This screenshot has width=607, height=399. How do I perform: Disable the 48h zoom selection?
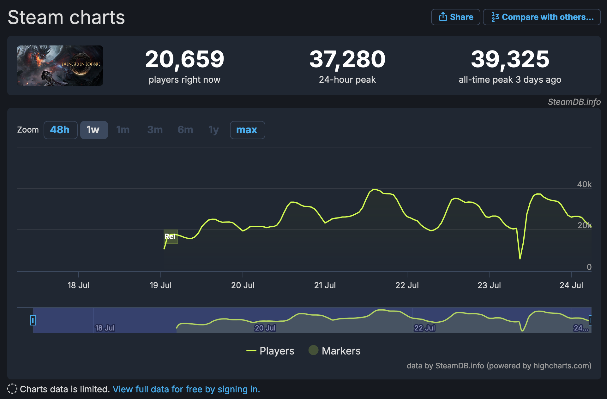click(60, 130)
